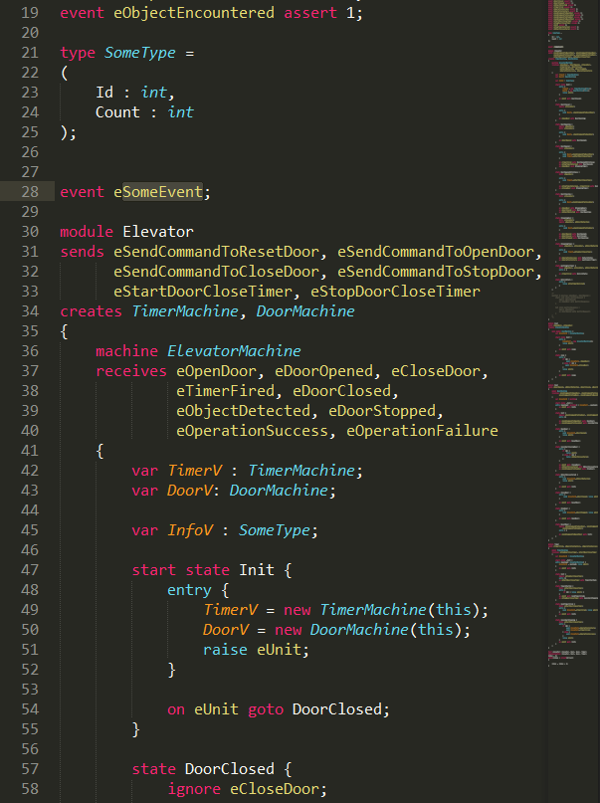This screenshot has width=600, height=803.
Task: Click eUnit in the raise statement
Action: coord(284,650)
